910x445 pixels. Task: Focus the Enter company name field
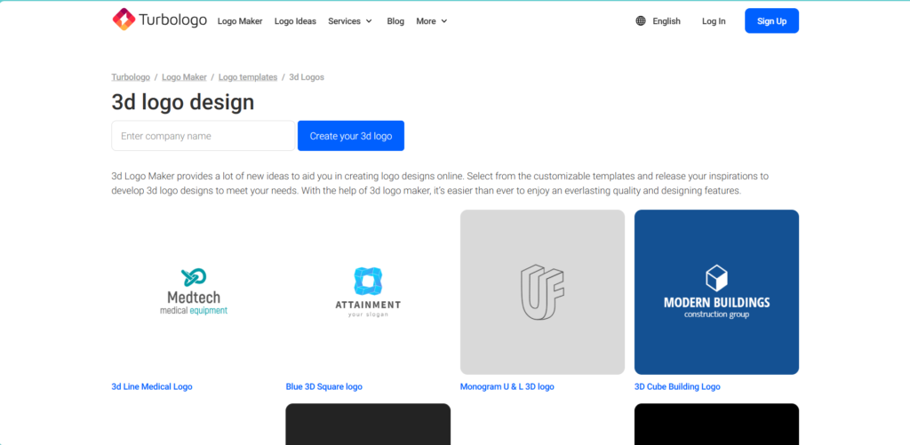[203, 136]
